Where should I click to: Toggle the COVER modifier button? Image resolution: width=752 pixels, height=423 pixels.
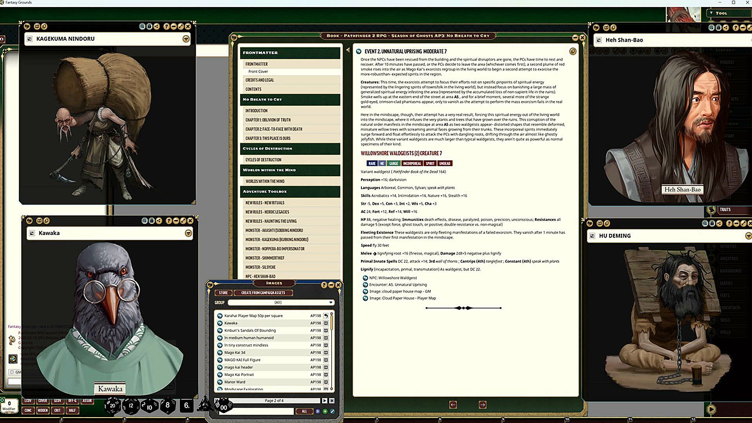tap(42, 401)
